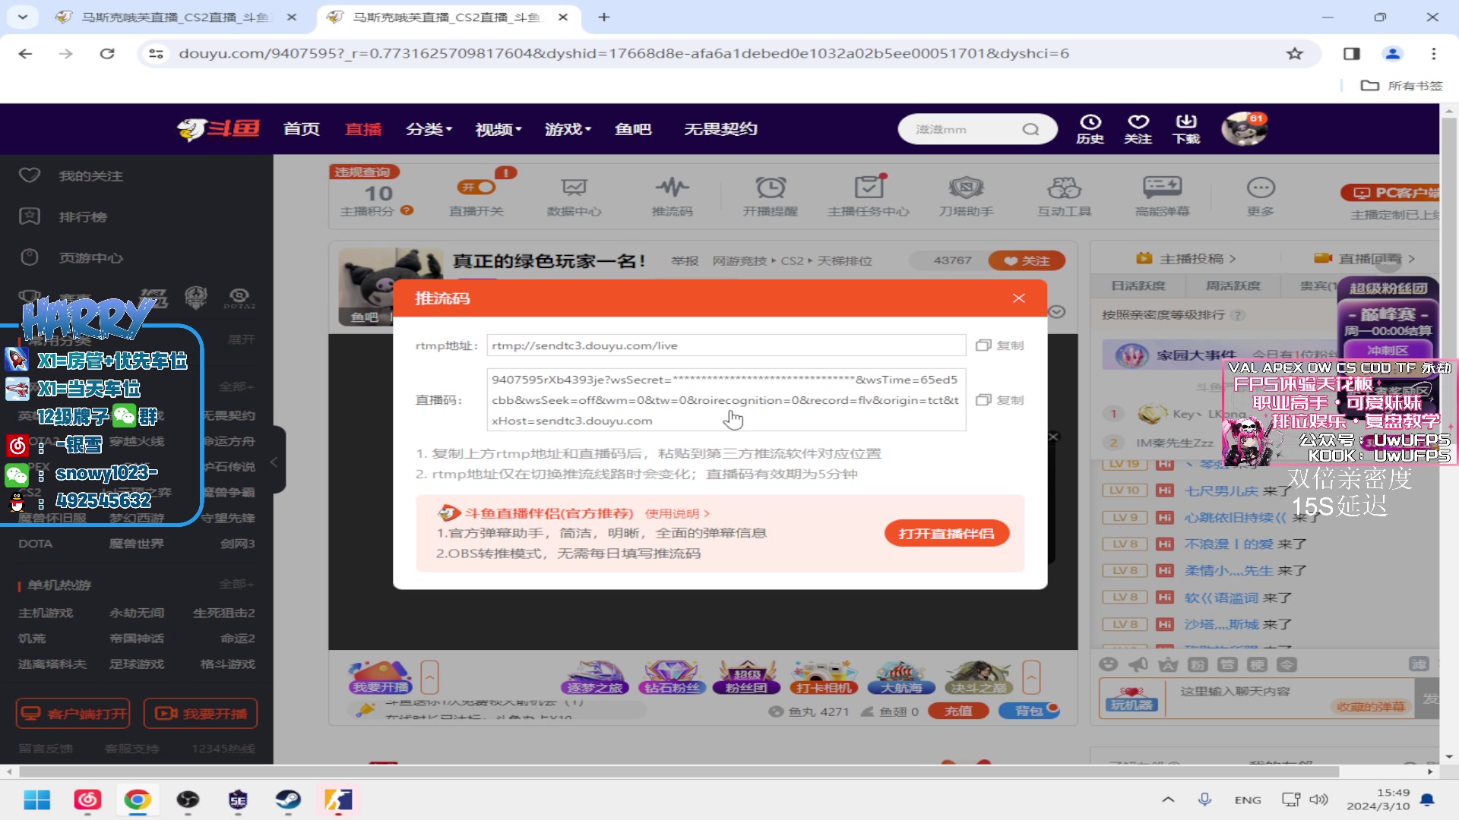1459x820 pixels.
Task: Open the 逐梦之旅 gift icon
Action: point(594,677)
